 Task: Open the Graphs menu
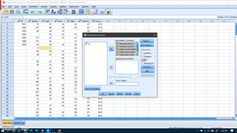tap(53, 7)
